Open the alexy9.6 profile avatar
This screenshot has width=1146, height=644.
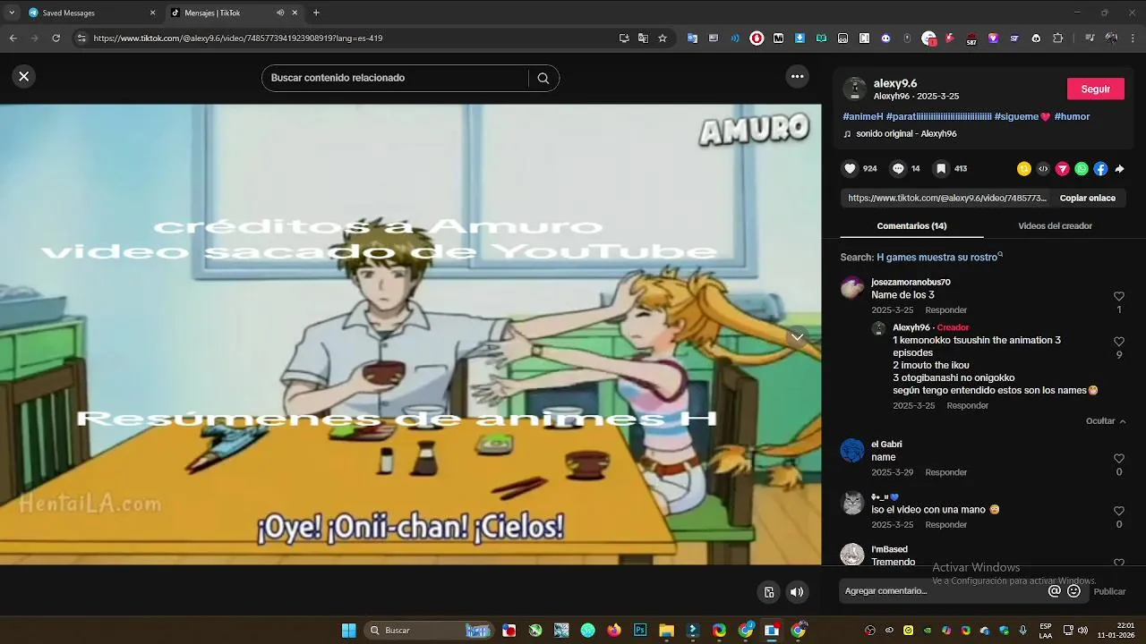tap(855, 89)
